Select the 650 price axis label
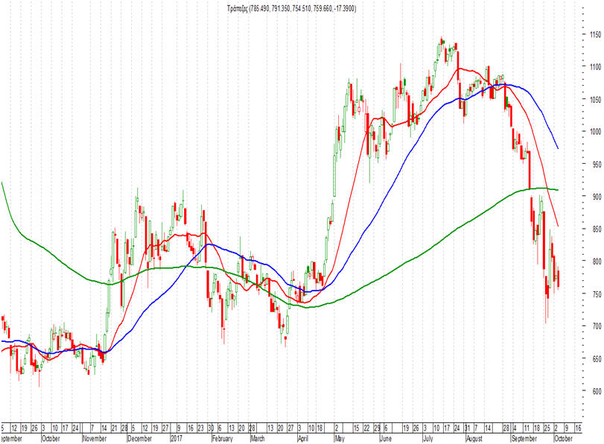604x444 pixels. click(597, 359)
